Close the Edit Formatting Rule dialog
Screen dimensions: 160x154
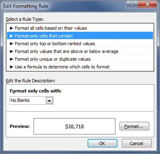click(147, 4)
